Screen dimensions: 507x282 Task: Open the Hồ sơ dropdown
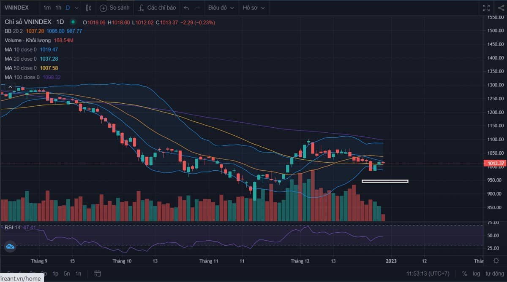pyautogui.click(x=254, y=8)
